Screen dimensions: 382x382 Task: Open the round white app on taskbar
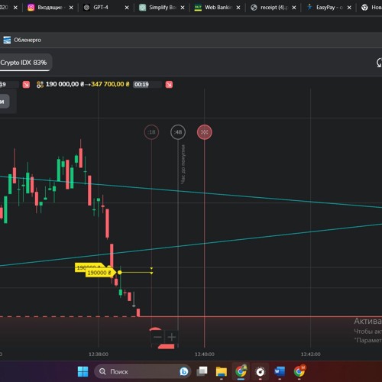pyautogui.click(x=260, y=372)
